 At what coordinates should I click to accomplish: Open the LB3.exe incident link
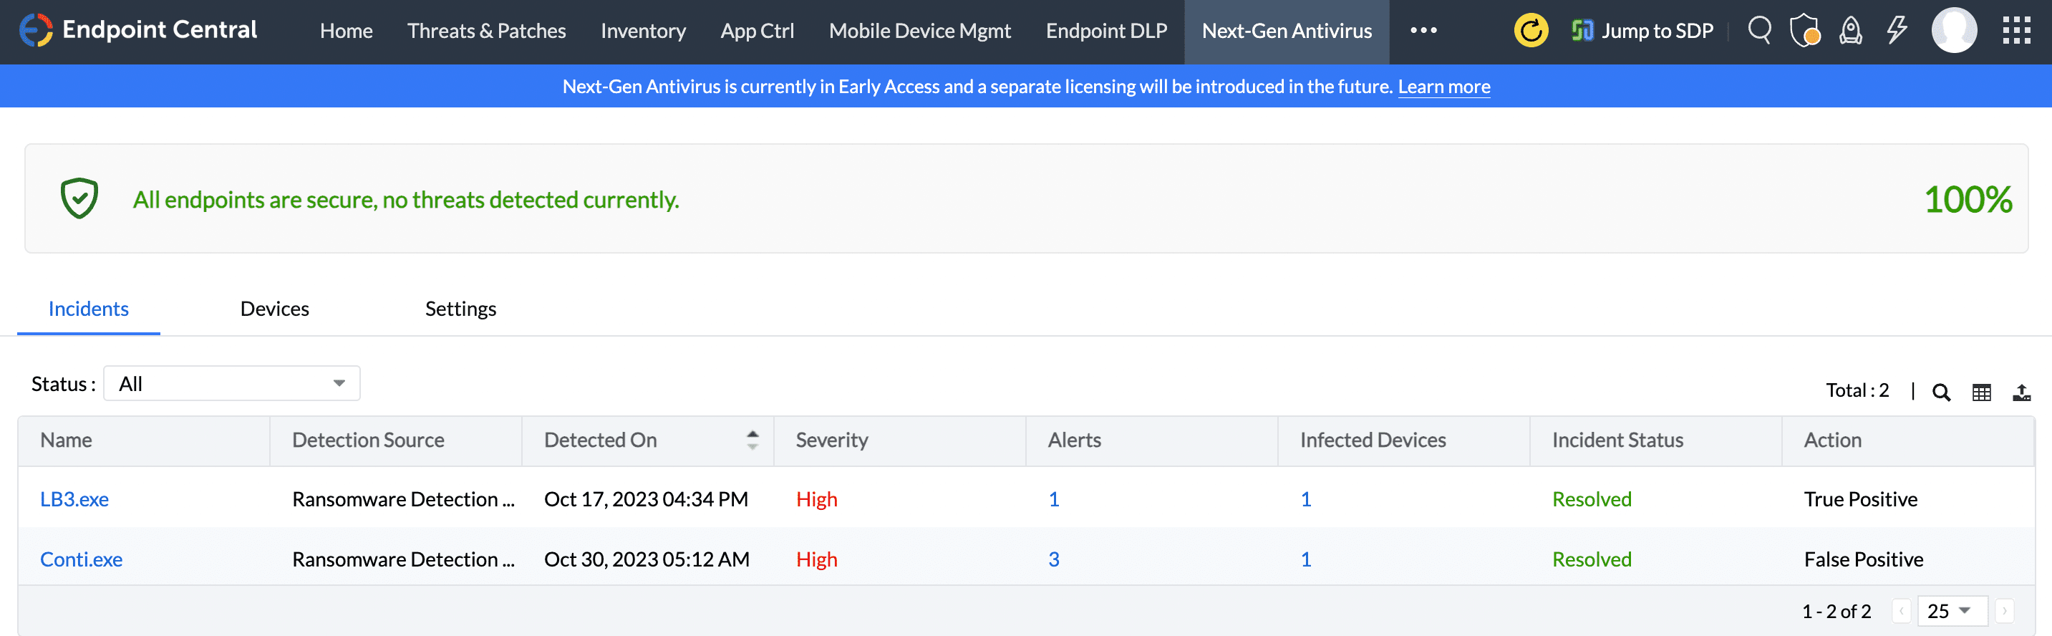pos(74,499)
